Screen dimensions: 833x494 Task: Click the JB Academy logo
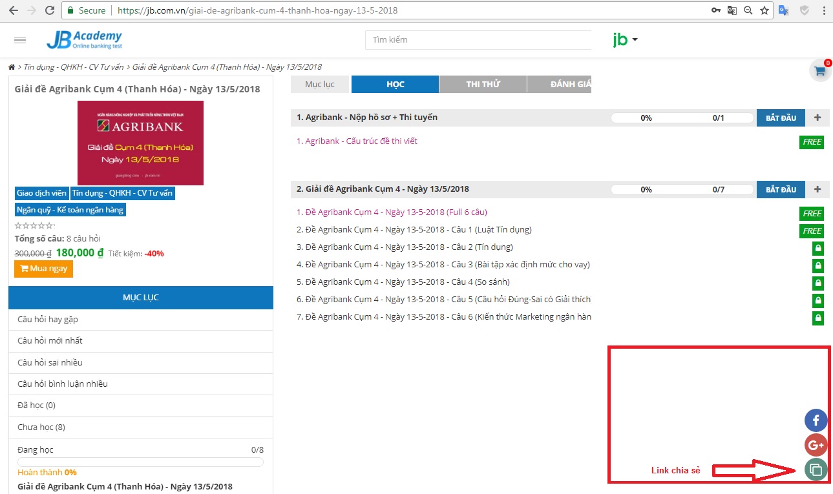84,39
